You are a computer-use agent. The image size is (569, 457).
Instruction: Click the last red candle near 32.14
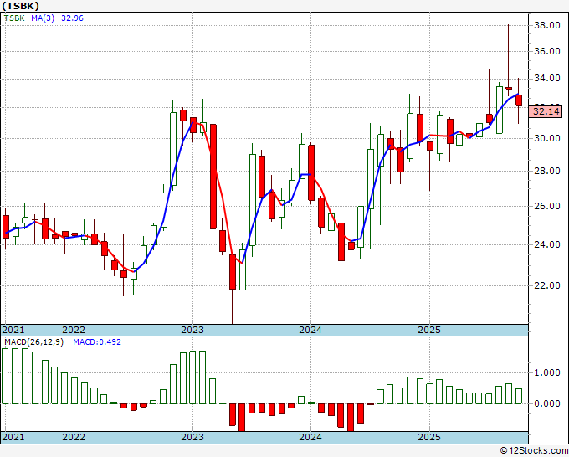pyautogui.click(x=519, y=100)
